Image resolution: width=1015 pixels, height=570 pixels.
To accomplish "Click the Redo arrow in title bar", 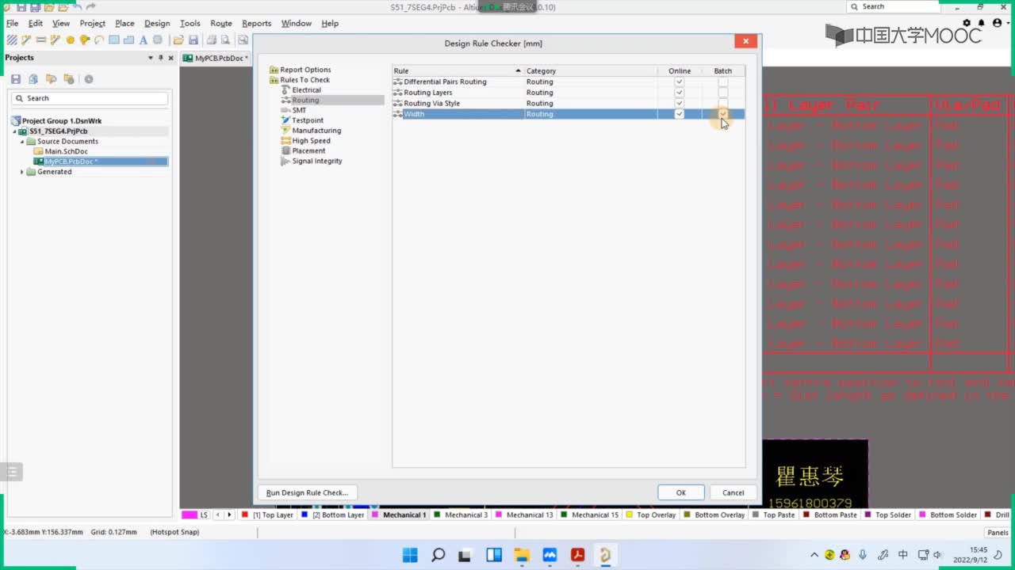I will (90, 7).
